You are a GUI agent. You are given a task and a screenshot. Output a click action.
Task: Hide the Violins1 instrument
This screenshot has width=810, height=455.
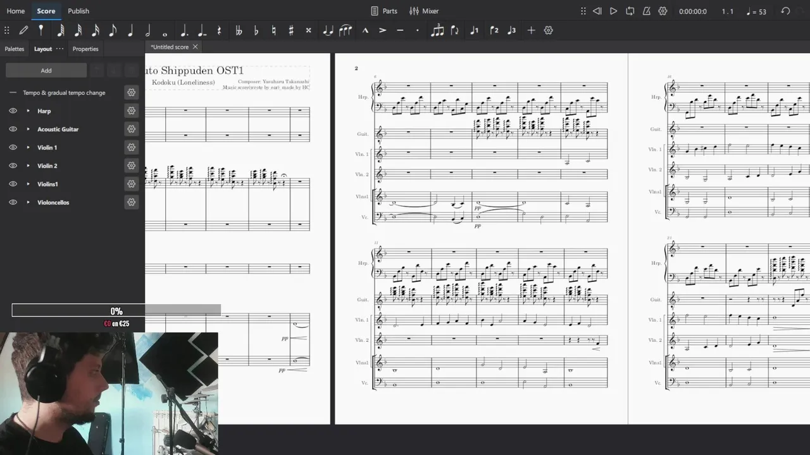click(13, 184)
